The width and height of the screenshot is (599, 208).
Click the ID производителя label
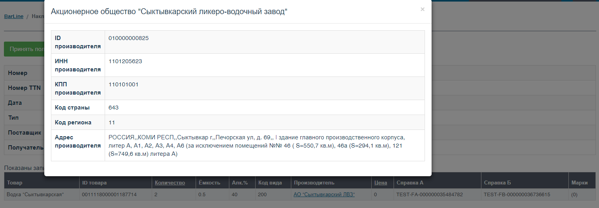coord(78,42)
